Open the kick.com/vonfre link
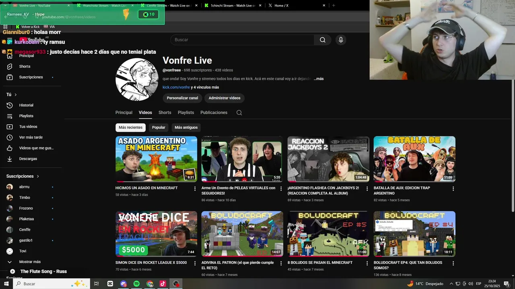This screenshot has height=289, width=515. click(176, 88)
